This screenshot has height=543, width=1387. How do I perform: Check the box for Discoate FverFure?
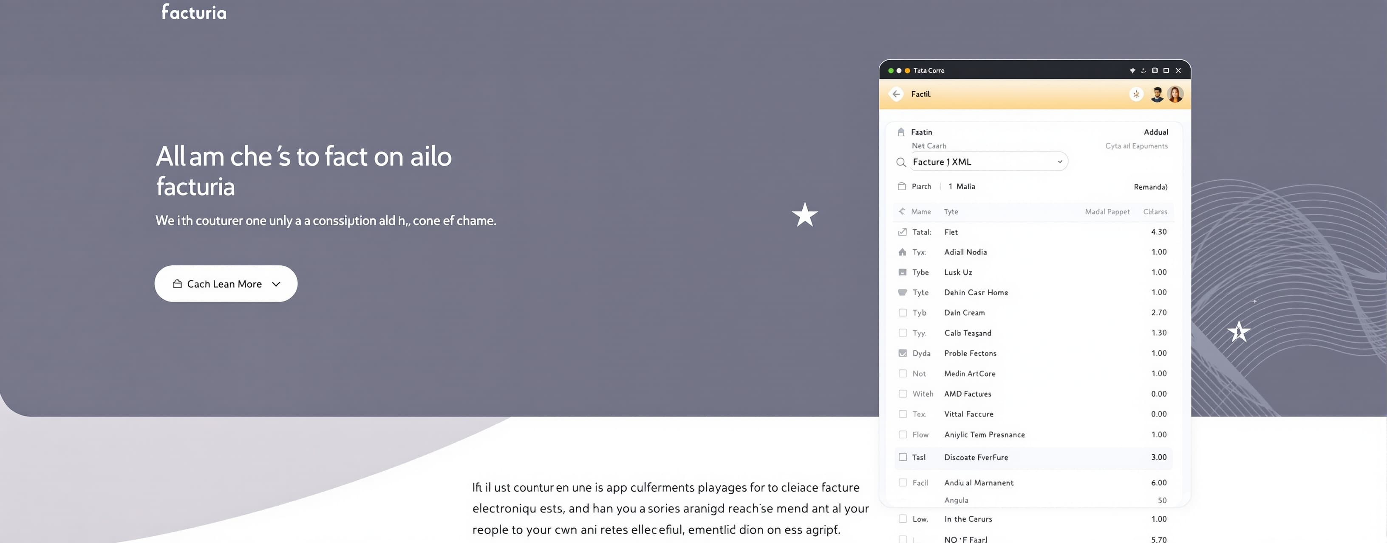pyautogui.click(x=903, y=457)
